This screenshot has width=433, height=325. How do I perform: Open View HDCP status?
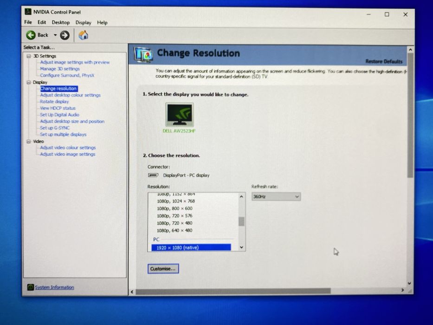tap(58, 108)
